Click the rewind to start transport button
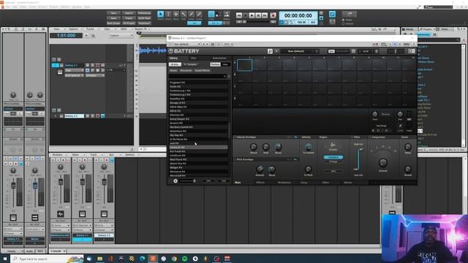 tap(239, 15)
